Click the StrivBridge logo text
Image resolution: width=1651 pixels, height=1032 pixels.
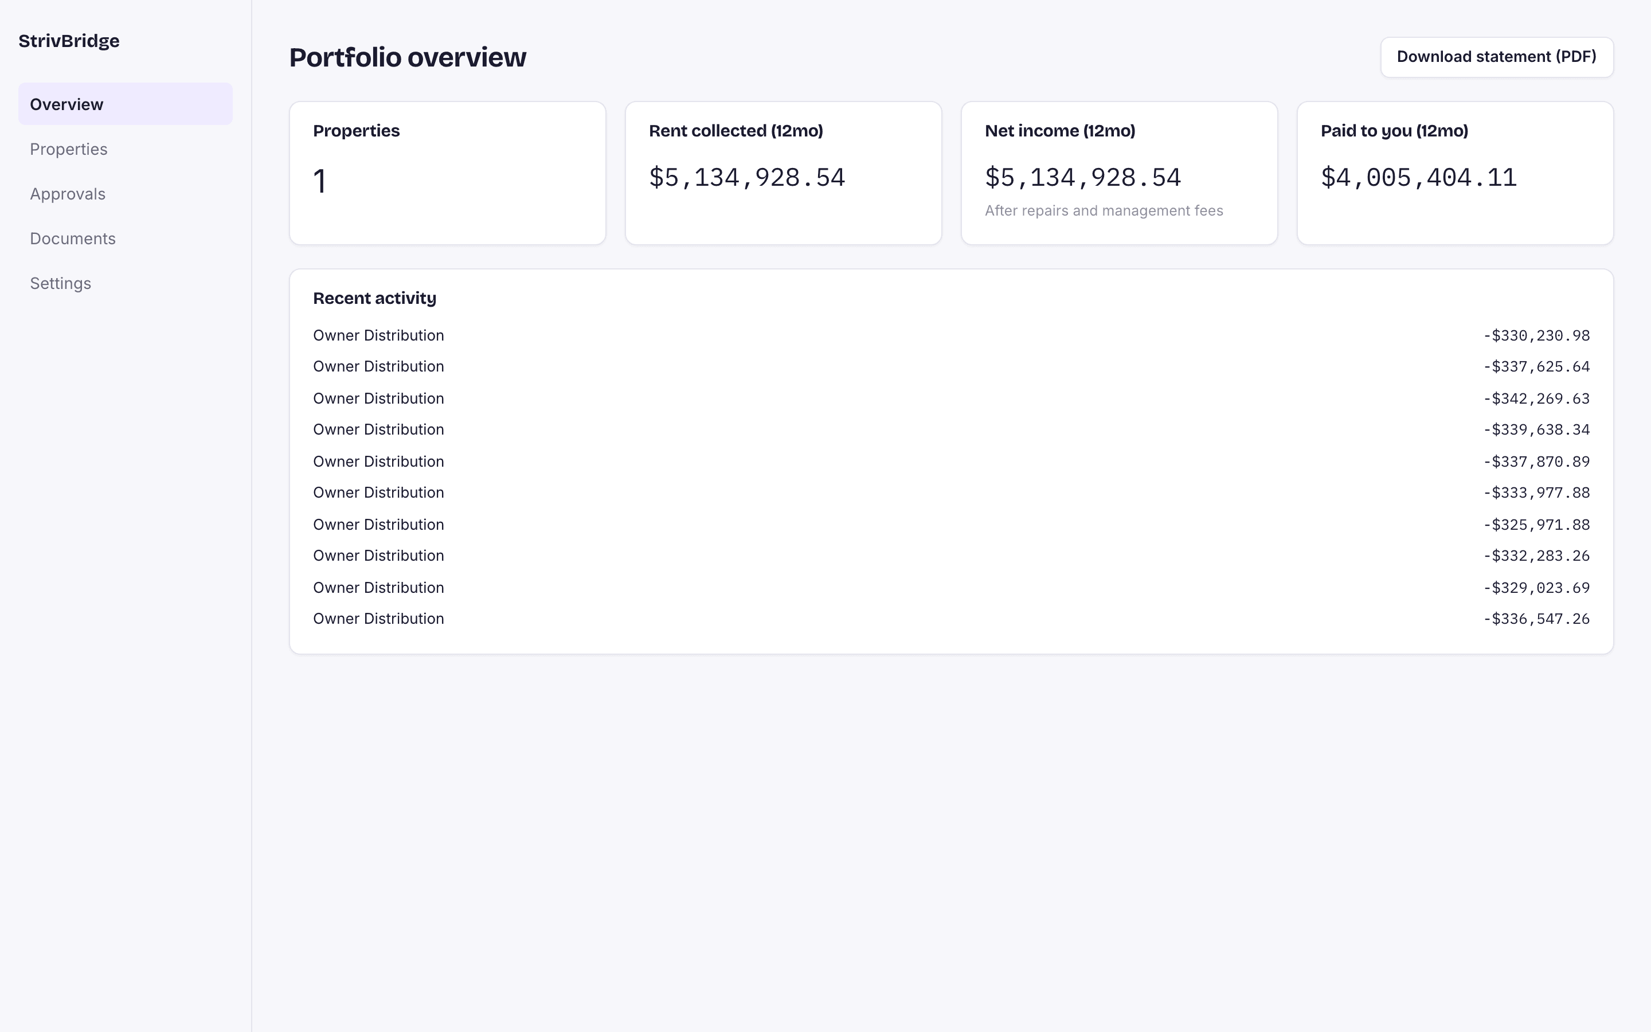[69, 41]
